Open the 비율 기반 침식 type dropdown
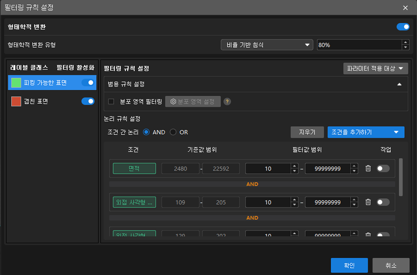Screen dimensions: 417x275 point(267,45)
